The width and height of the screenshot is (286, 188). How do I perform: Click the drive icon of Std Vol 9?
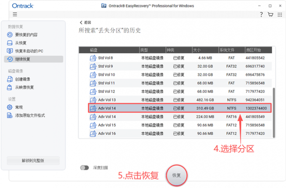tap(93, 66)
